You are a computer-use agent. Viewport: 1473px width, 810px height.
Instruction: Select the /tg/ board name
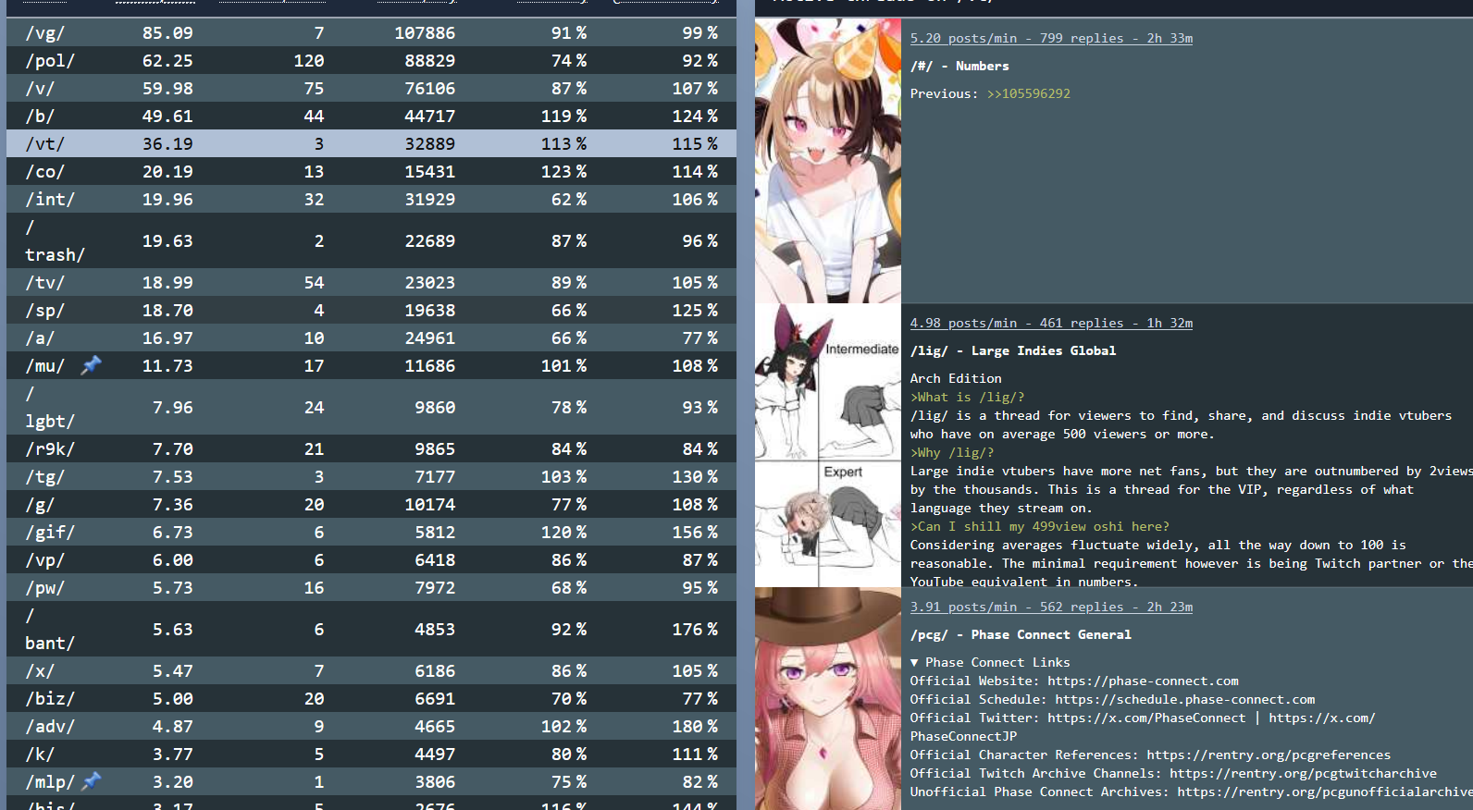click(45, 476)
